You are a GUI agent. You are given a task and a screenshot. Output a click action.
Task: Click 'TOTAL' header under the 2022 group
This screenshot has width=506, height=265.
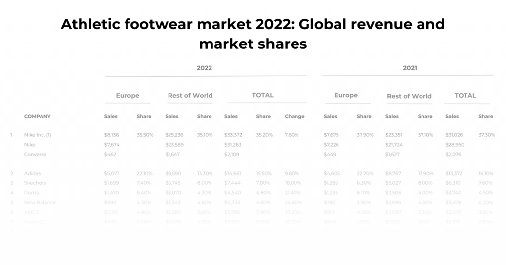click(263, 95)
